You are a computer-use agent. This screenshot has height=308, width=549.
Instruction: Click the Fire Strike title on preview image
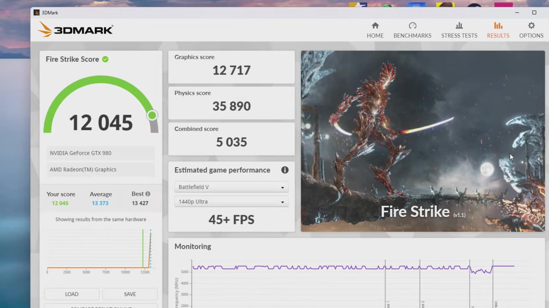click(x=415, y=211)
